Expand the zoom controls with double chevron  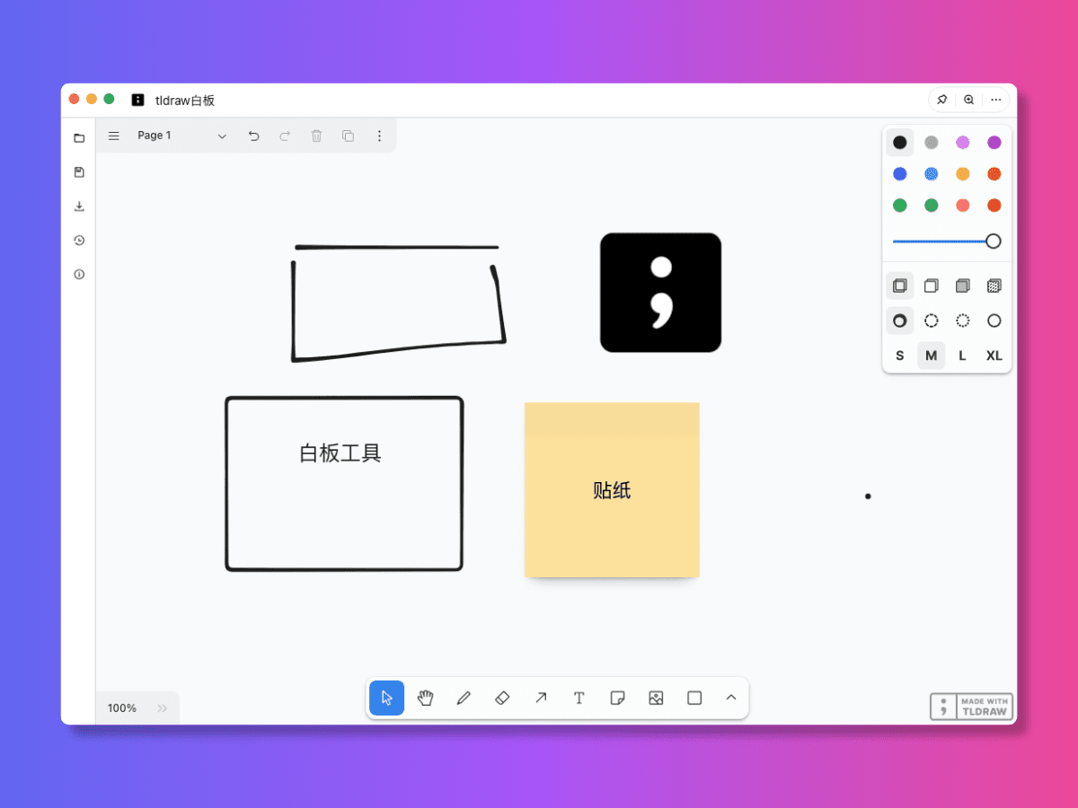point(163,707)
